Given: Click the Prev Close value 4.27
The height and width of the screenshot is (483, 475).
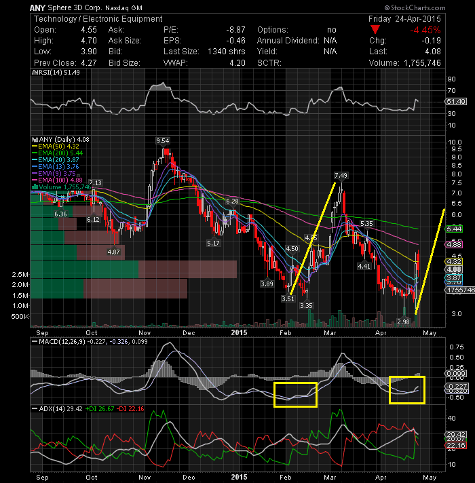Looking at the screenshot, I should 89,63.
